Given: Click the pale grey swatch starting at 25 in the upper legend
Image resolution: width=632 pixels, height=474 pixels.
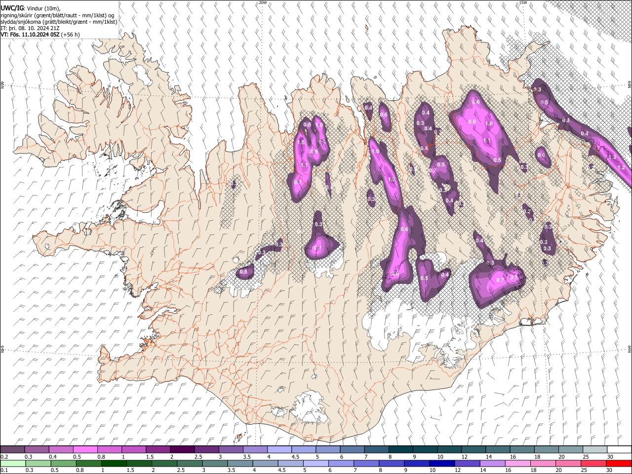Looking at the screenshot, I should (x=594, y=449).
